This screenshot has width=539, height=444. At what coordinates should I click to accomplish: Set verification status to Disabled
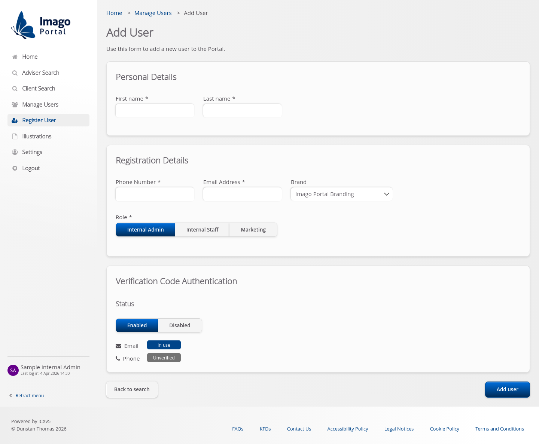(180, 325)
